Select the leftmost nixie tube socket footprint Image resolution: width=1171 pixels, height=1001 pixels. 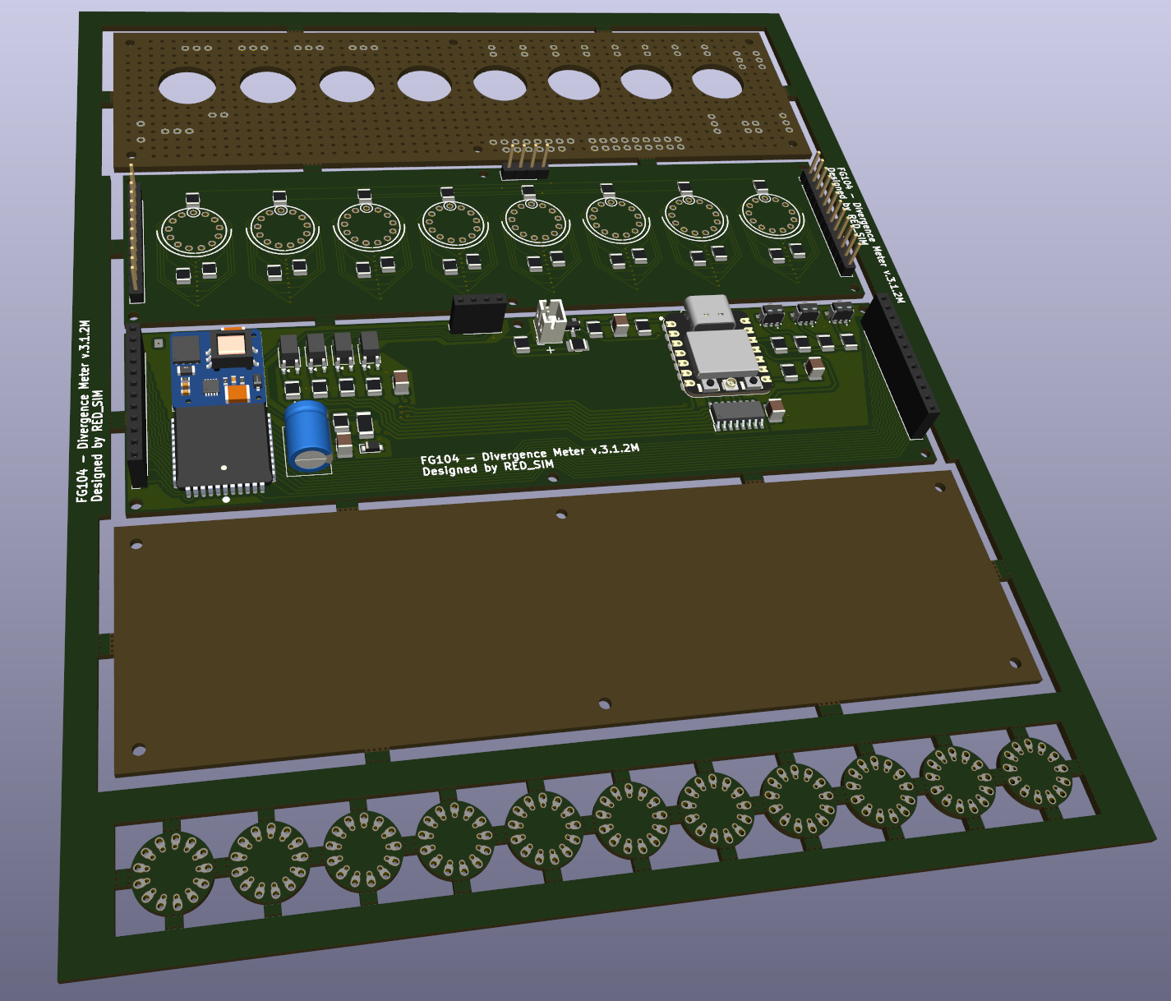(192, 228)
